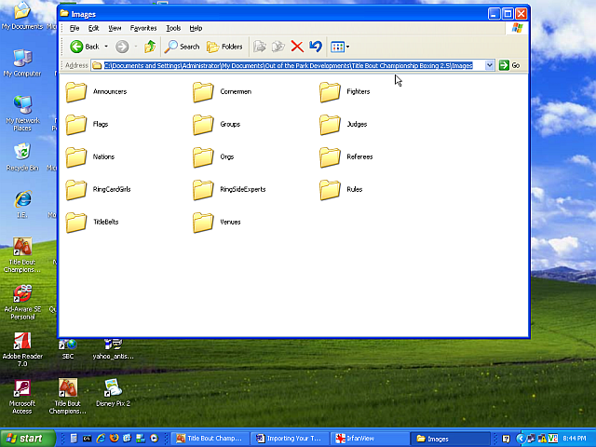596x447 pixels.
Task: Open Ad-Aware SE Personal shortcut
Action: tap(22, 302)
